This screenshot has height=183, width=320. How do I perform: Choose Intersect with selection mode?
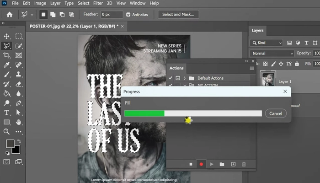71,15
